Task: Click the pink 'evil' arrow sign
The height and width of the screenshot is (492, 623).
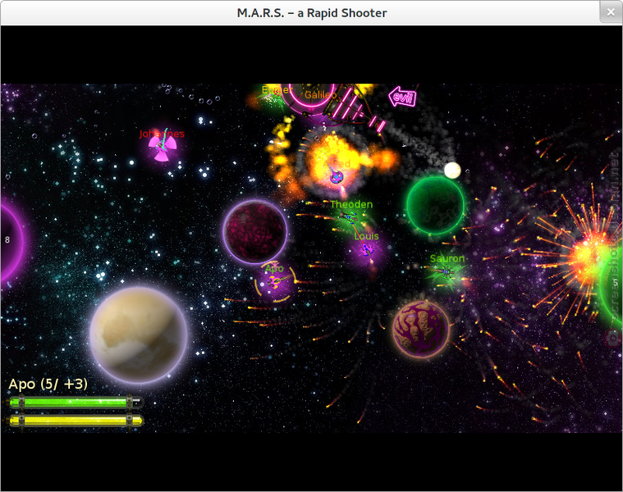Action: point(402,97)
